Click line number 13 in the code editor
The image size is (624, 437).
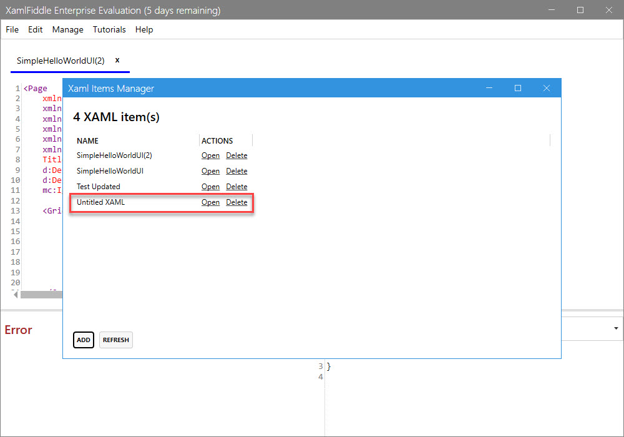click(x=15, y=211)
